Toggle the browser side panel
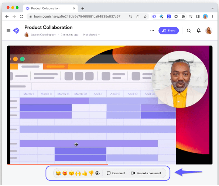The width and height of the screenshot is (219, 186). tap(198, 17)
